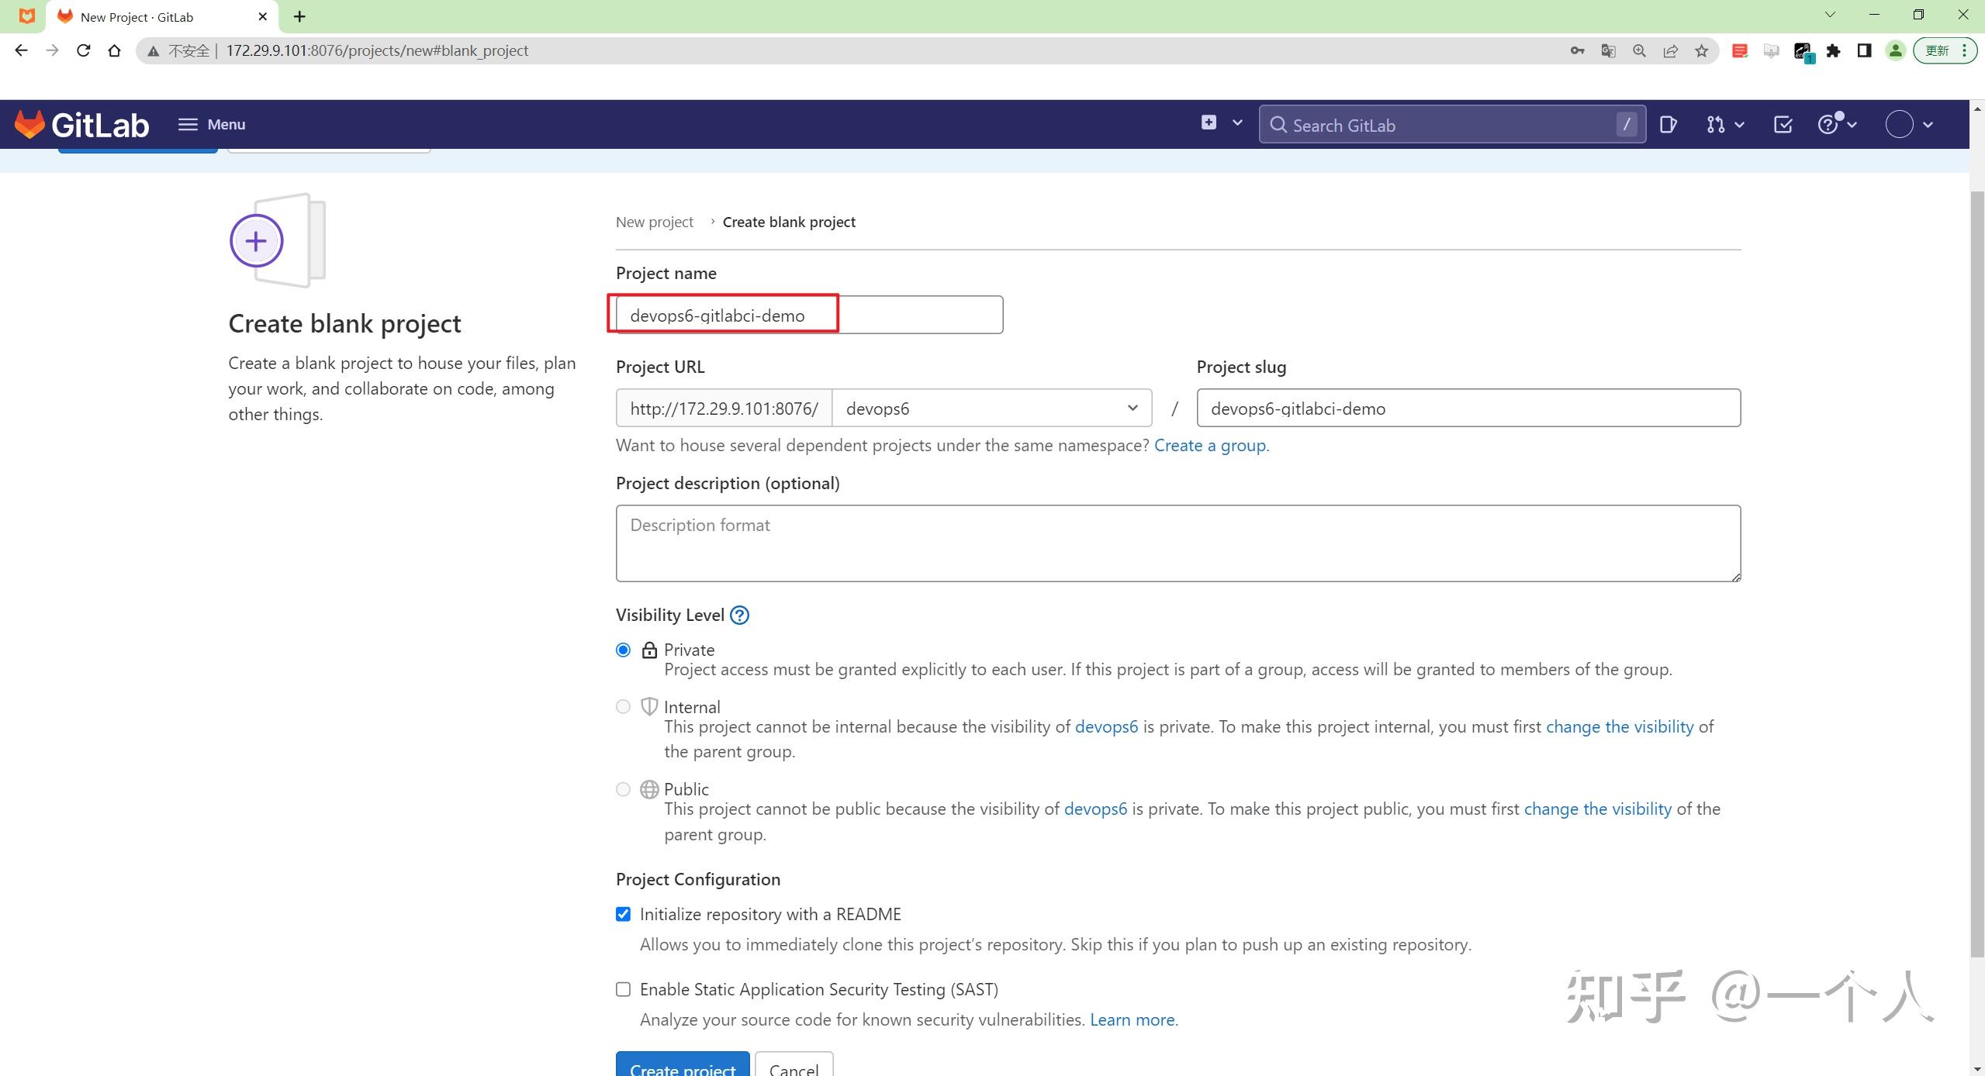Screen dimensions: 1985x1076
Task: Click the Visibility Level help icon
Action: [739, 616]
